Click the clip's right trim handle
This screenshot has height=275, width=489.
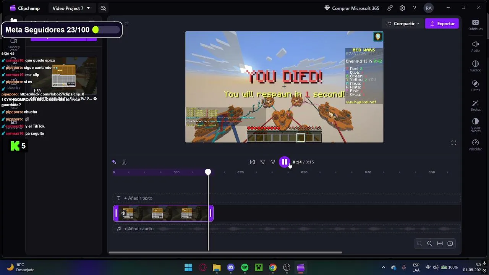[x=210, y=214]
